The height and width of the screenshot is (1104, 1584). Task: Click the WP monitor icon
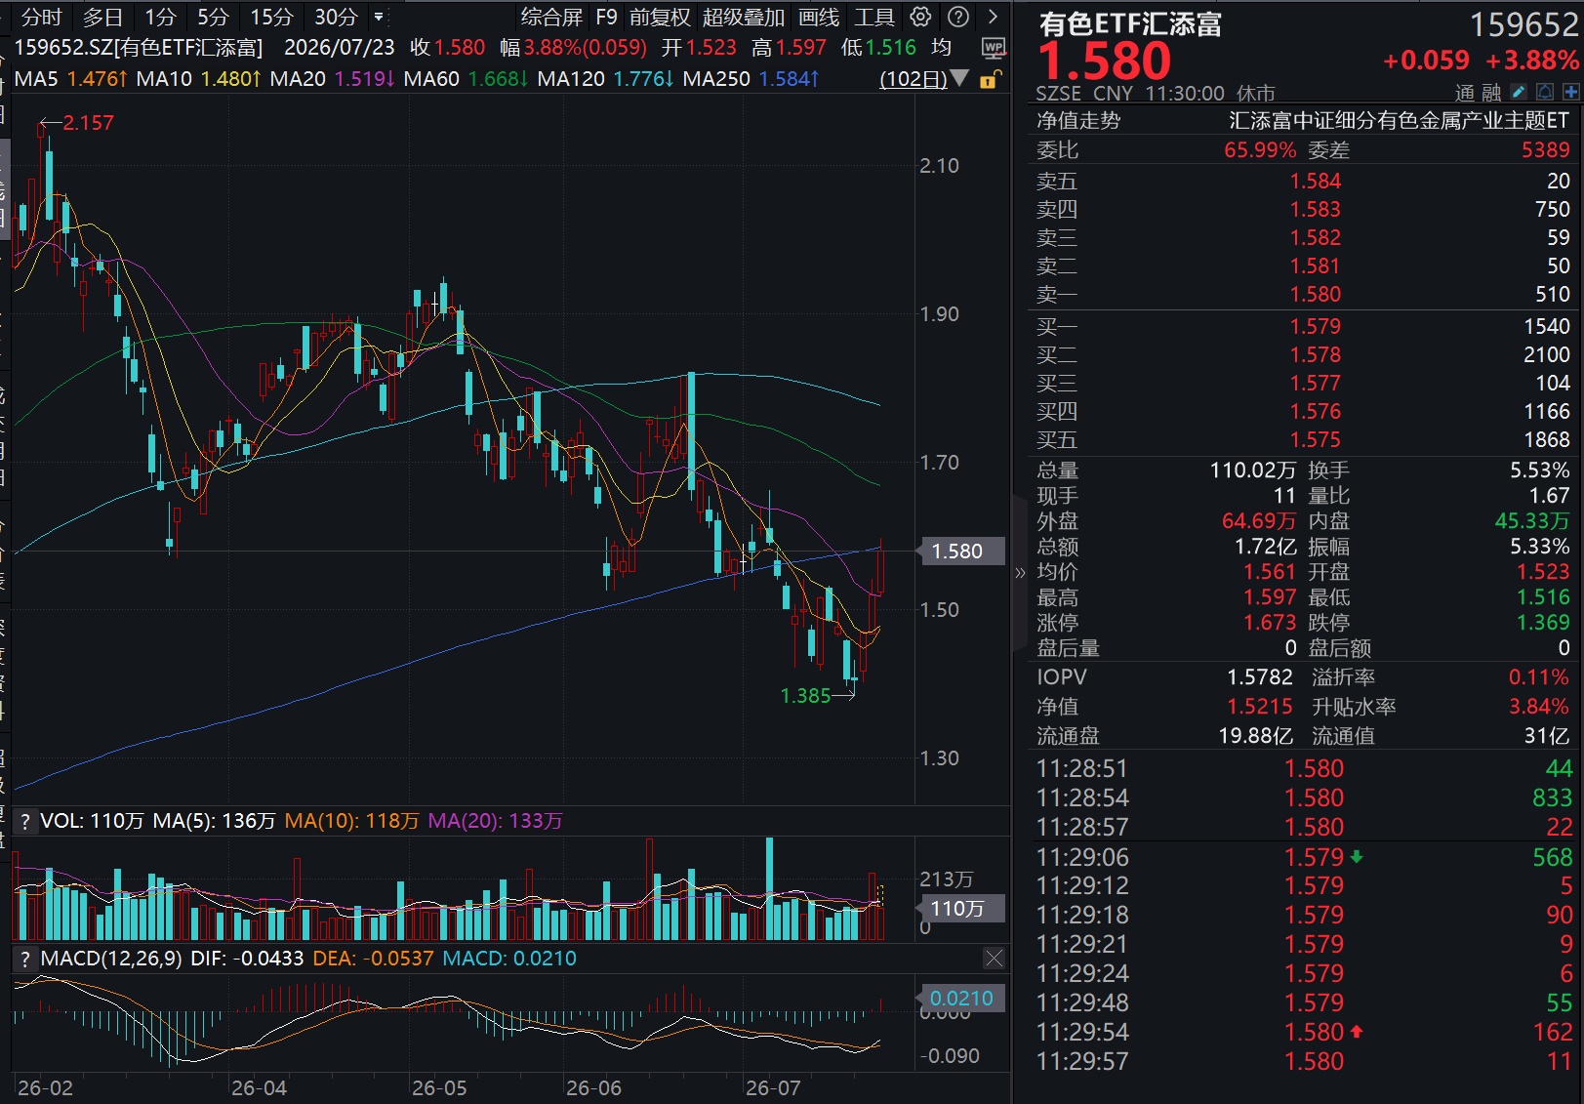[x=994, y=48]
